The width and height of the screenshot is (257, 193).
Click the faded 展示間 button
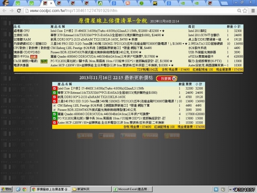point(172,136)
